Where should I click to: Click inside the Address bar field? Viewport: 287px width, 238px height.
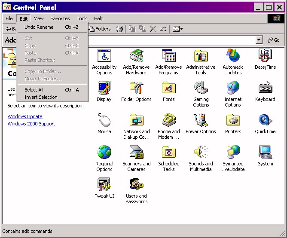172,40
